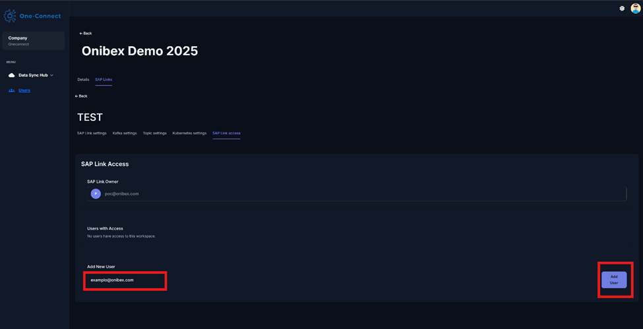643x329 pixels.
Task: Open the SAP Link settings tab
Action: pyautogui.click(x=92, y=133)
